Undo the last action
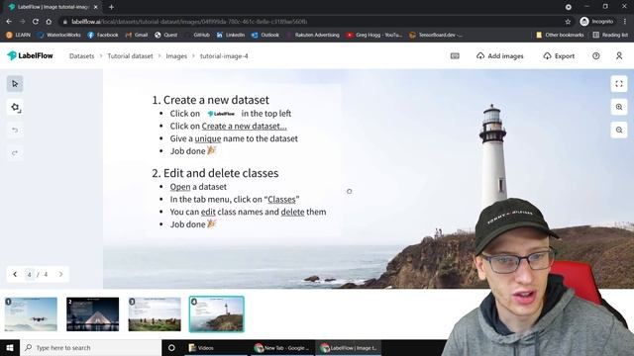The height and width of the screenshot is (356, 634). point(15,130)
